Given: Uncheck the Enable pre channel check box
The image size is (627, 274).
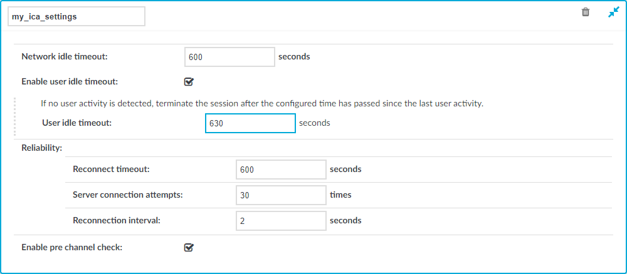Looking at the screenshot, I should (189, 247).
